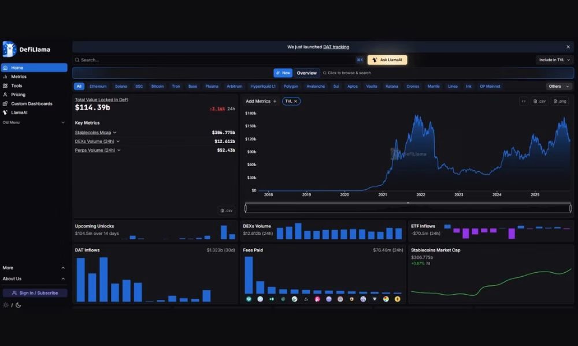Image resolution: width=578 pixels, height=346 pixels.
Task: Click the left handle of chart range slider
Action: tap(246, 208)
